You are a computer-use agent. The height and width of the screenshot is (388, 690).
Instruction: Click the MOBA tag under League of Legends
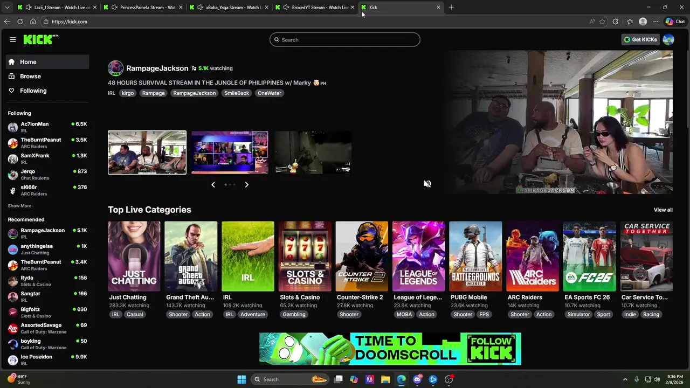404,315
